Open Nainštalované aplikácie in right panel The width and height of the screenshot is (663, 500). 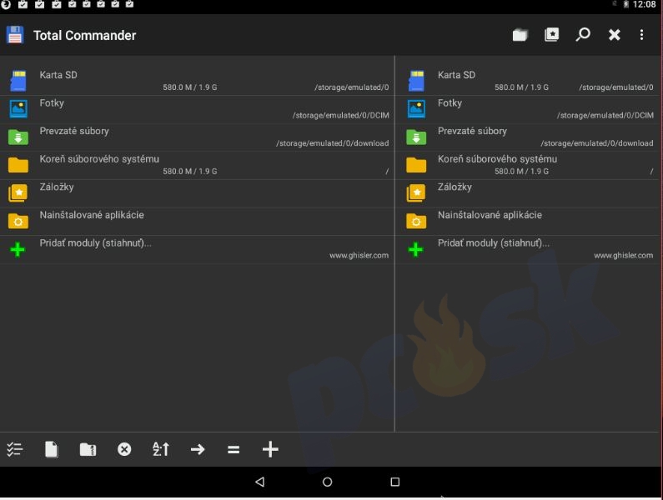(x=529, y=221)
